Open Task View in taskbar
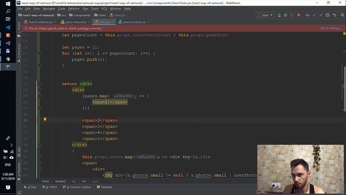Image resolution: width=346 pixels, height=195 pixels. 8,19
